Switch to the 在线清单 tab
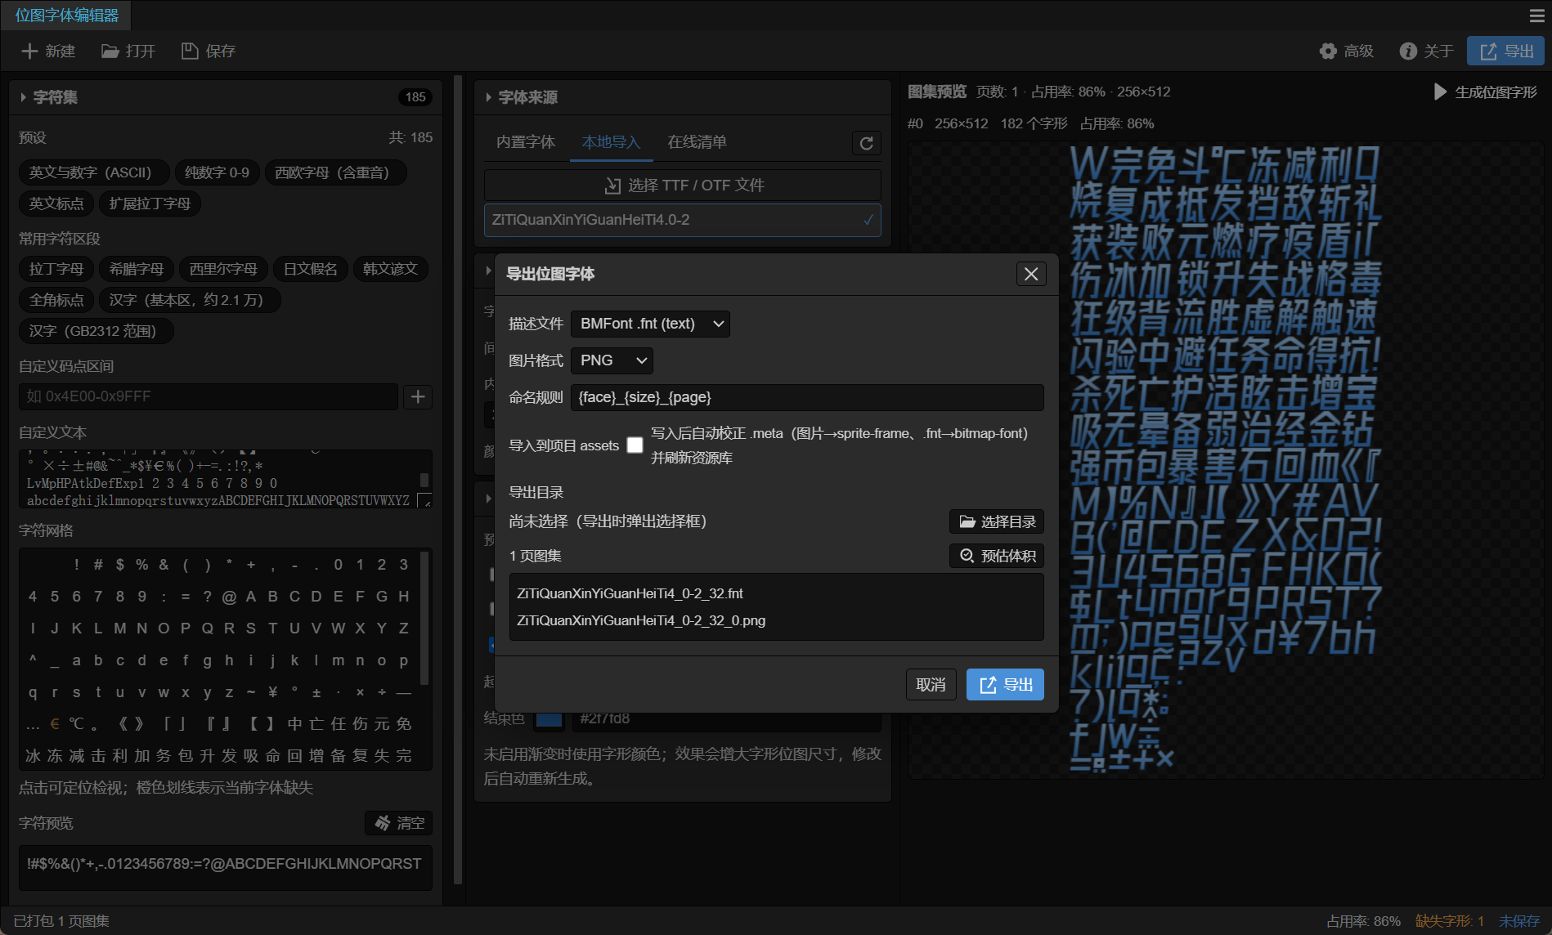1552x935 pixels. tap(697, 142)
